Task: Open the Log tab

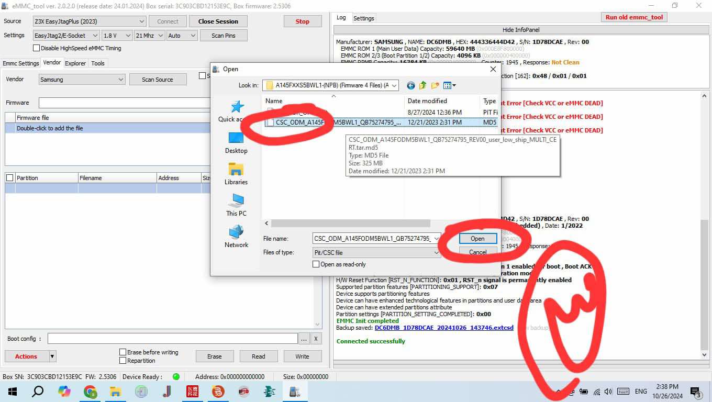Action: click(x=341, y=17)
